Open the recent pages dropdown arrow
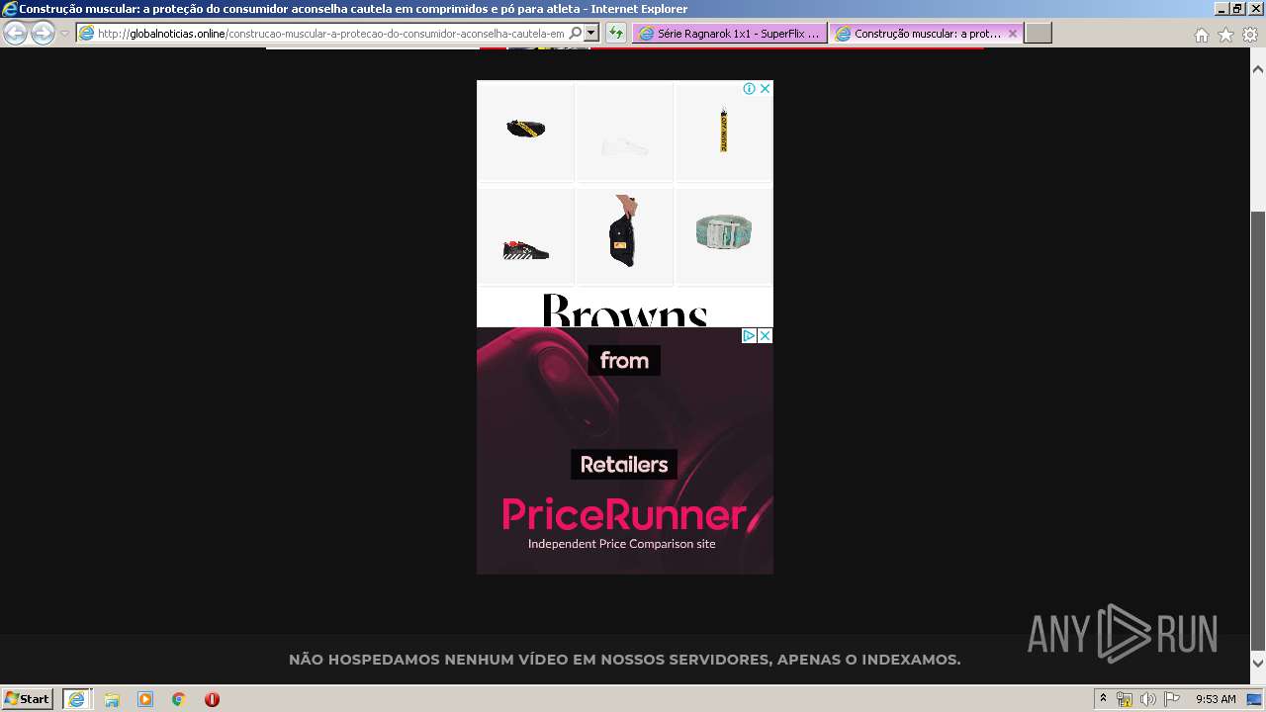This screenshot has width=1266, height=712. pyautogui.click(x=64, y=34)
